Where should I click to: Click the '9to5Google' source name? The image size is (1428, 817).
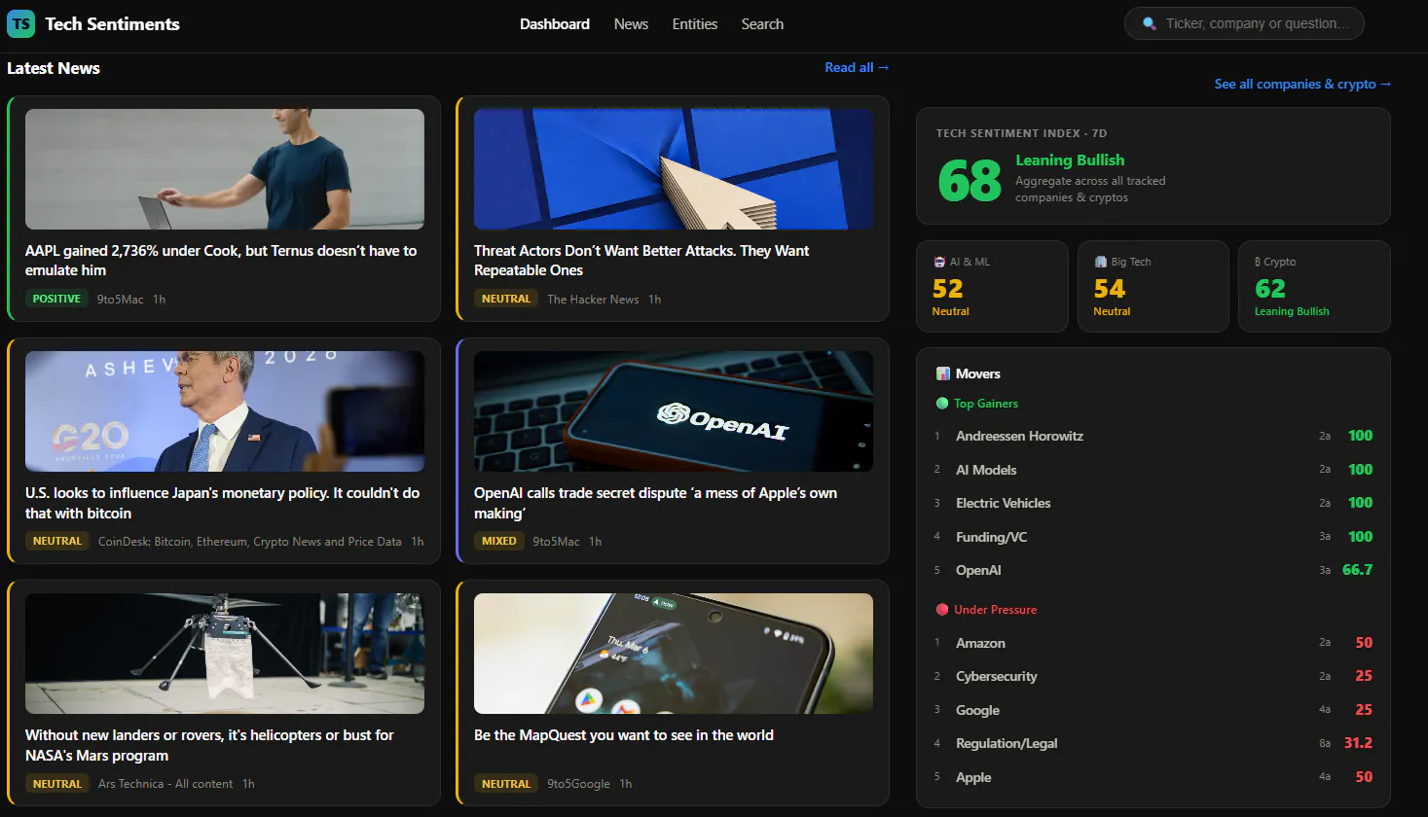pyautogui.click(x=578, y=784)
